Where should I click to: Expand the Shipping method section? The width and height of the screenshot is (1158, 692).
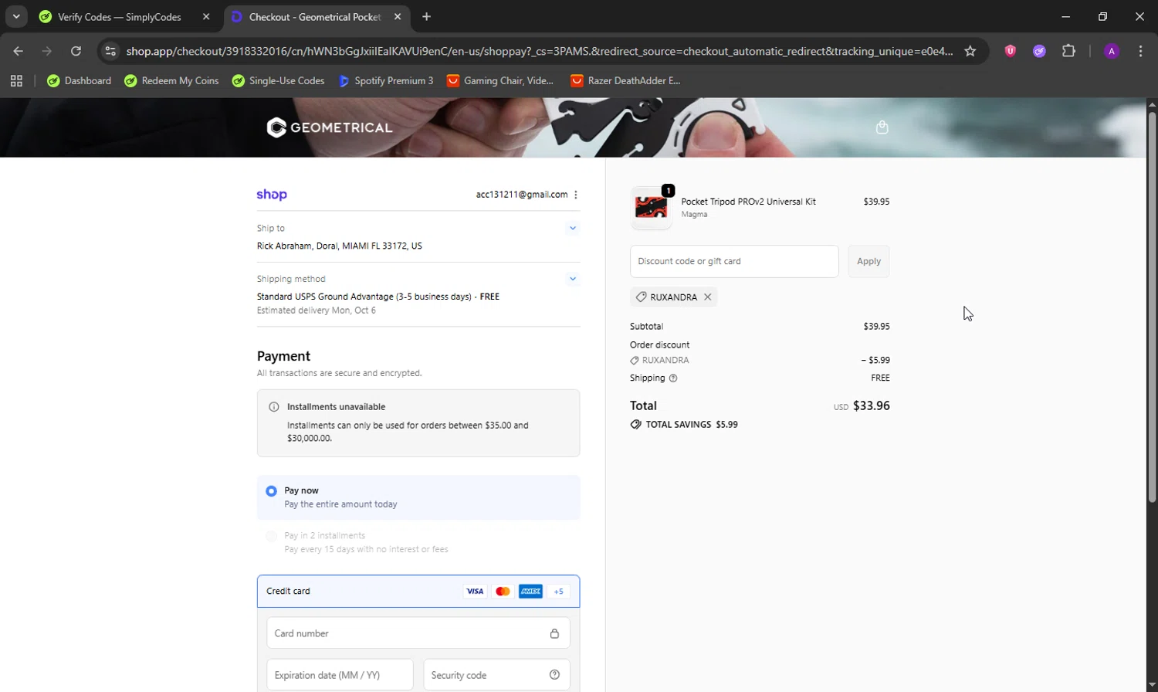[572, 279]
